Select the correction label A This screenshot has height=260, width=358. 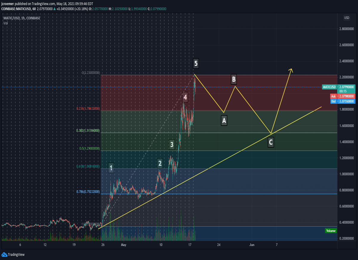click(x=224, y=120)
